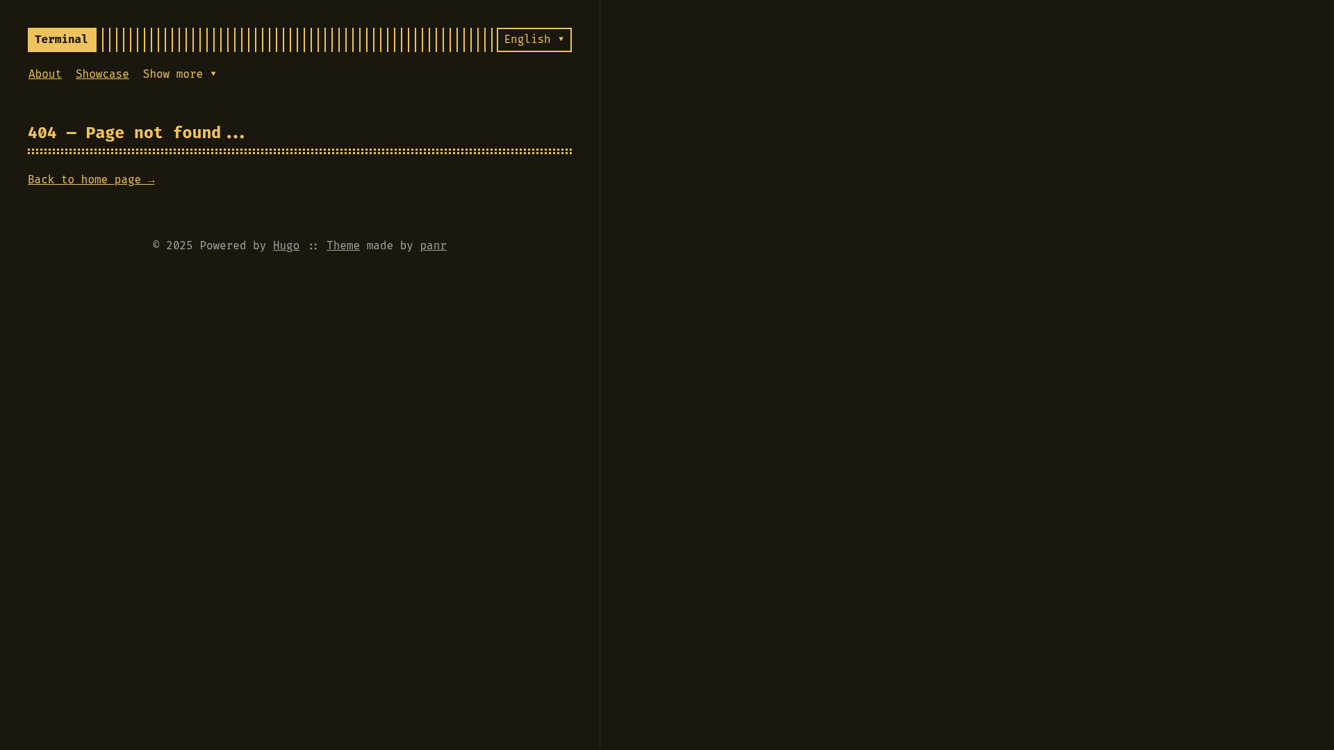Visit the Hugo link in footer

tap(286, 246)
